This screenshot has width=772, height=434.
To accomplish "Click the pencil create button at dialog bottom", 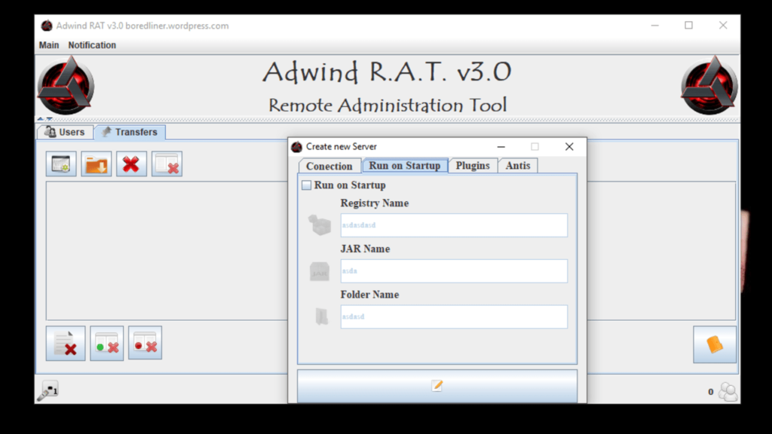I will point(437,386).
